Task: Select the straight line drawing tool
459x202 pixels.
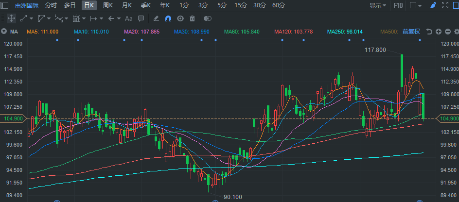Action: [x=23, y=18]
